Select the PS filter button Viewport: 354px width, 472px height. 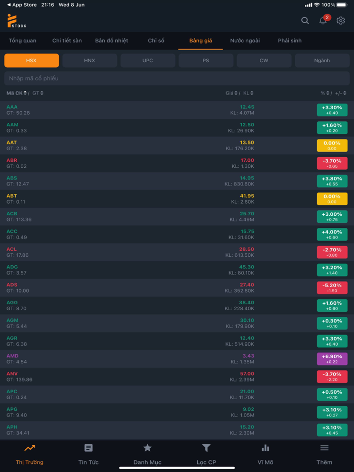pyautogui.click(x=206, y=61)
